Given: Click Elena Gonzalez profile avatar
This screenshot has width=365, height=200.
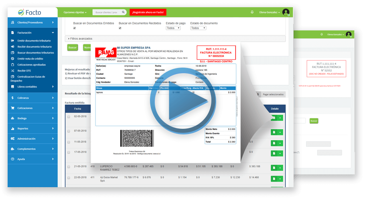Looking at the screenshot, I should [x=286, y=12].
